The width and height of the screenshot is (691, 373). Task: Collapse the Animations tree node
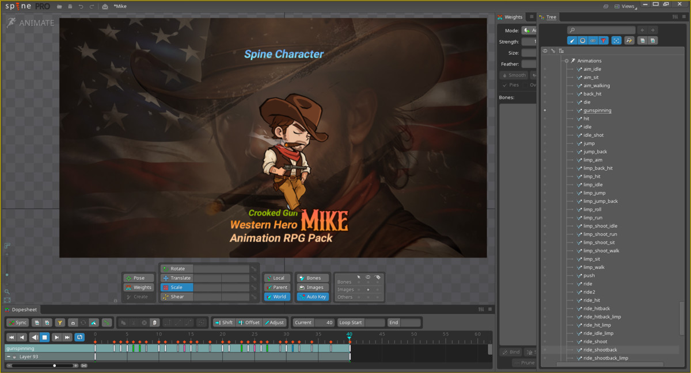coord(567,60)
